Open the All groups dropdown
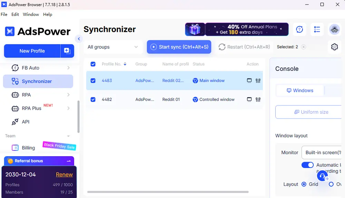This screenshot has width=345, height=198. [113, 47]
